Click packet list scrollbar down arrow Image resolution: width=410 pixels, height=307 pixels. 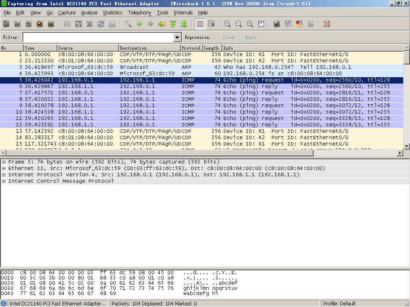point(407,146)
